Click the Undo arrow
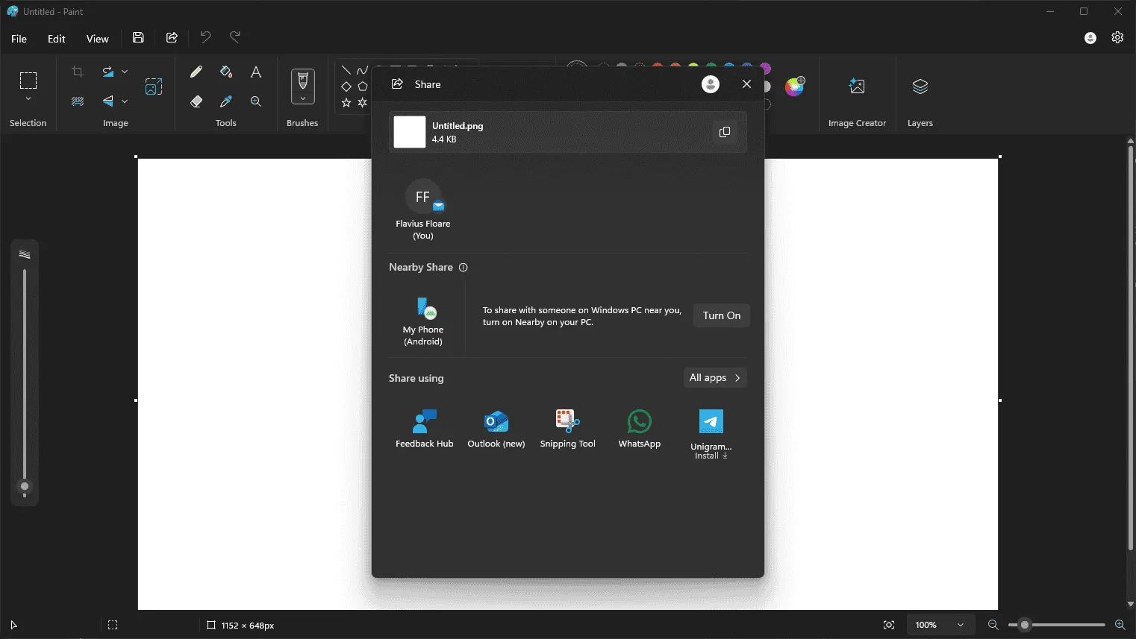The image size is (1136, 639). pyautogui.click(x=205, y=37)
